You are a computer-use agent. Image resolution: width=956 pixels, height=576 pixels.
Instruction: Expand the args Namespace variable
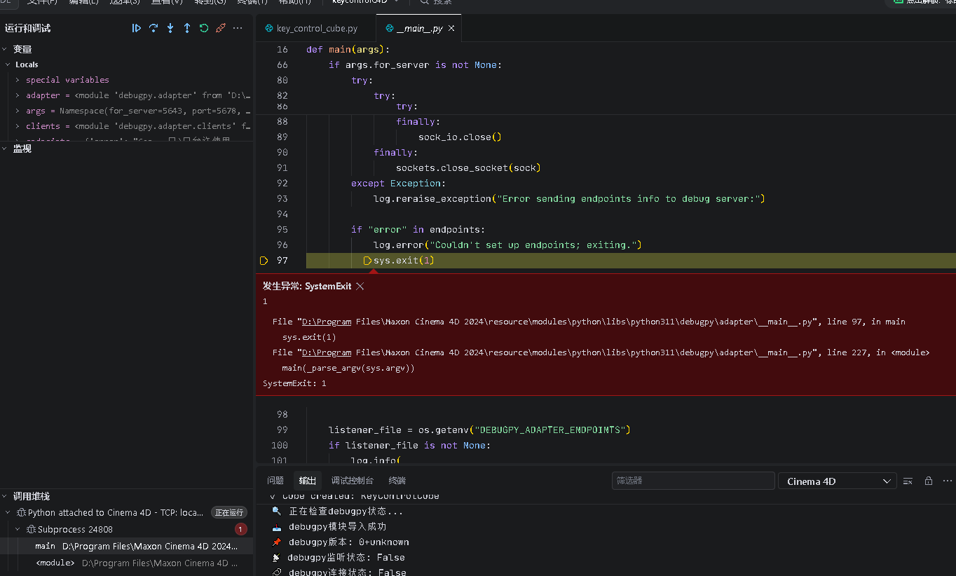pyautogui.click(x=17, y=111)
